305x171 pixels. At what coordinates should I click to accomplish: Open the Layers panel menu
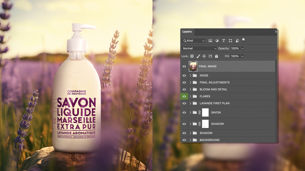(276, 31)
